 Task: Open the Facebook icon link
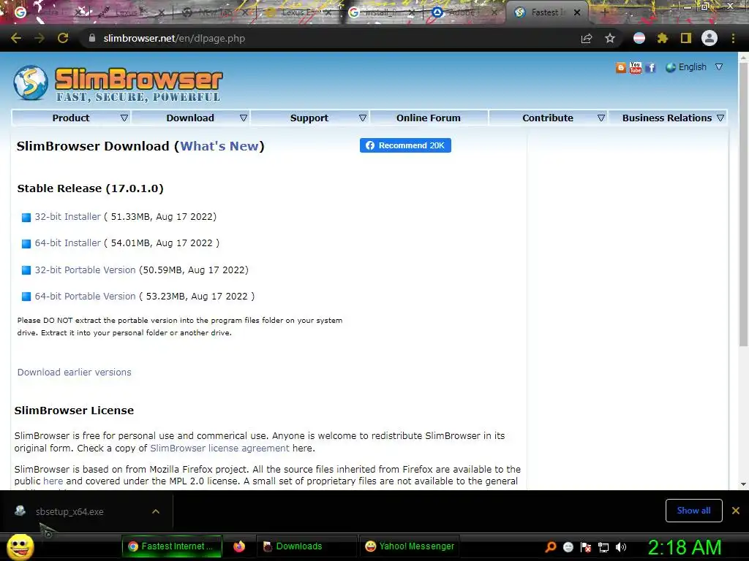[650, 68]
